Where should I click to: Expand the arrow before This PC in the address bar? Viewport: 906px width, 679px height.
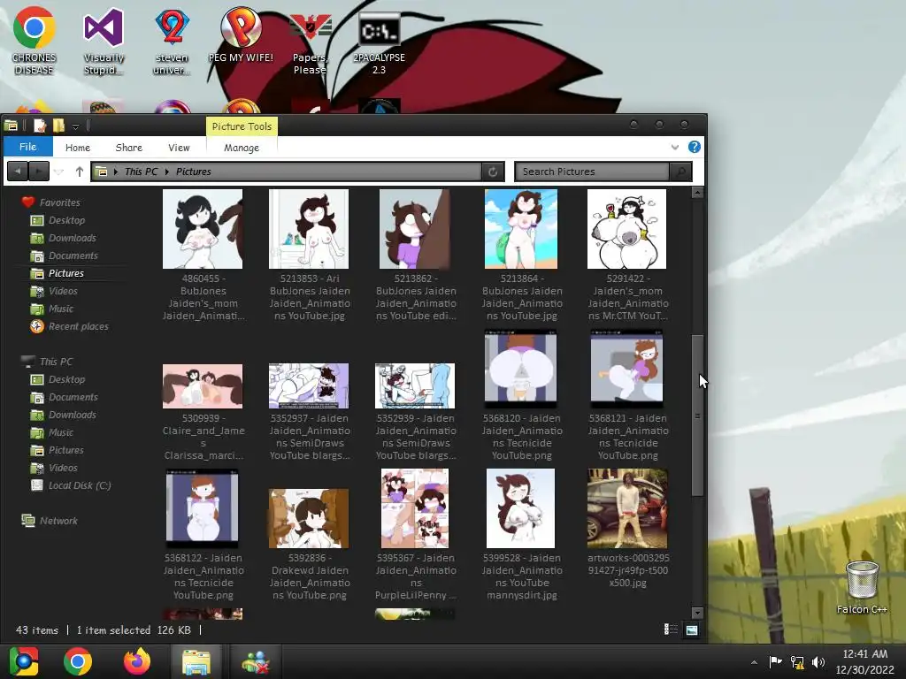point(116,172)
